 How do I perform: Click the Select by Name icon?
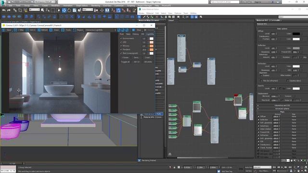point(48,10)
